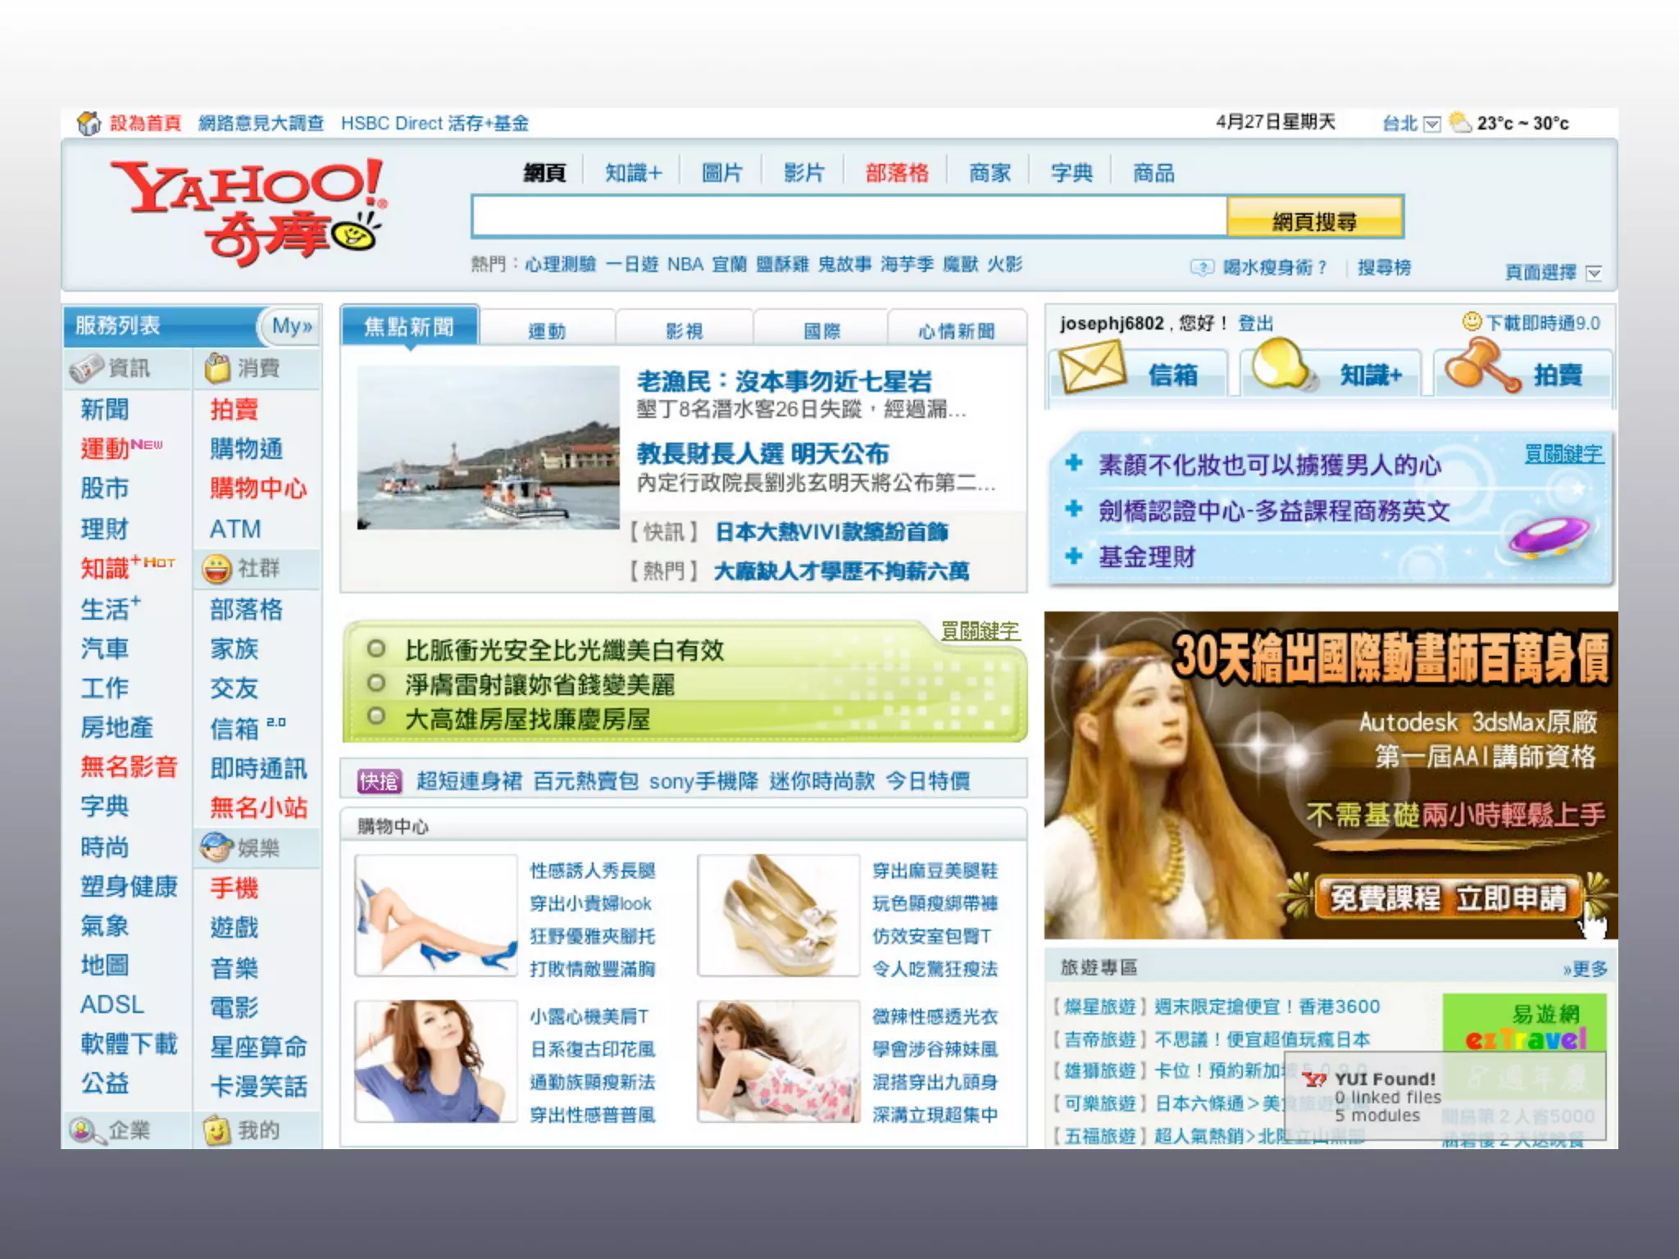Screen dimensions: 1679x1259
Task: Click the set-as-homepage house icon
Action: click(89, 123)
